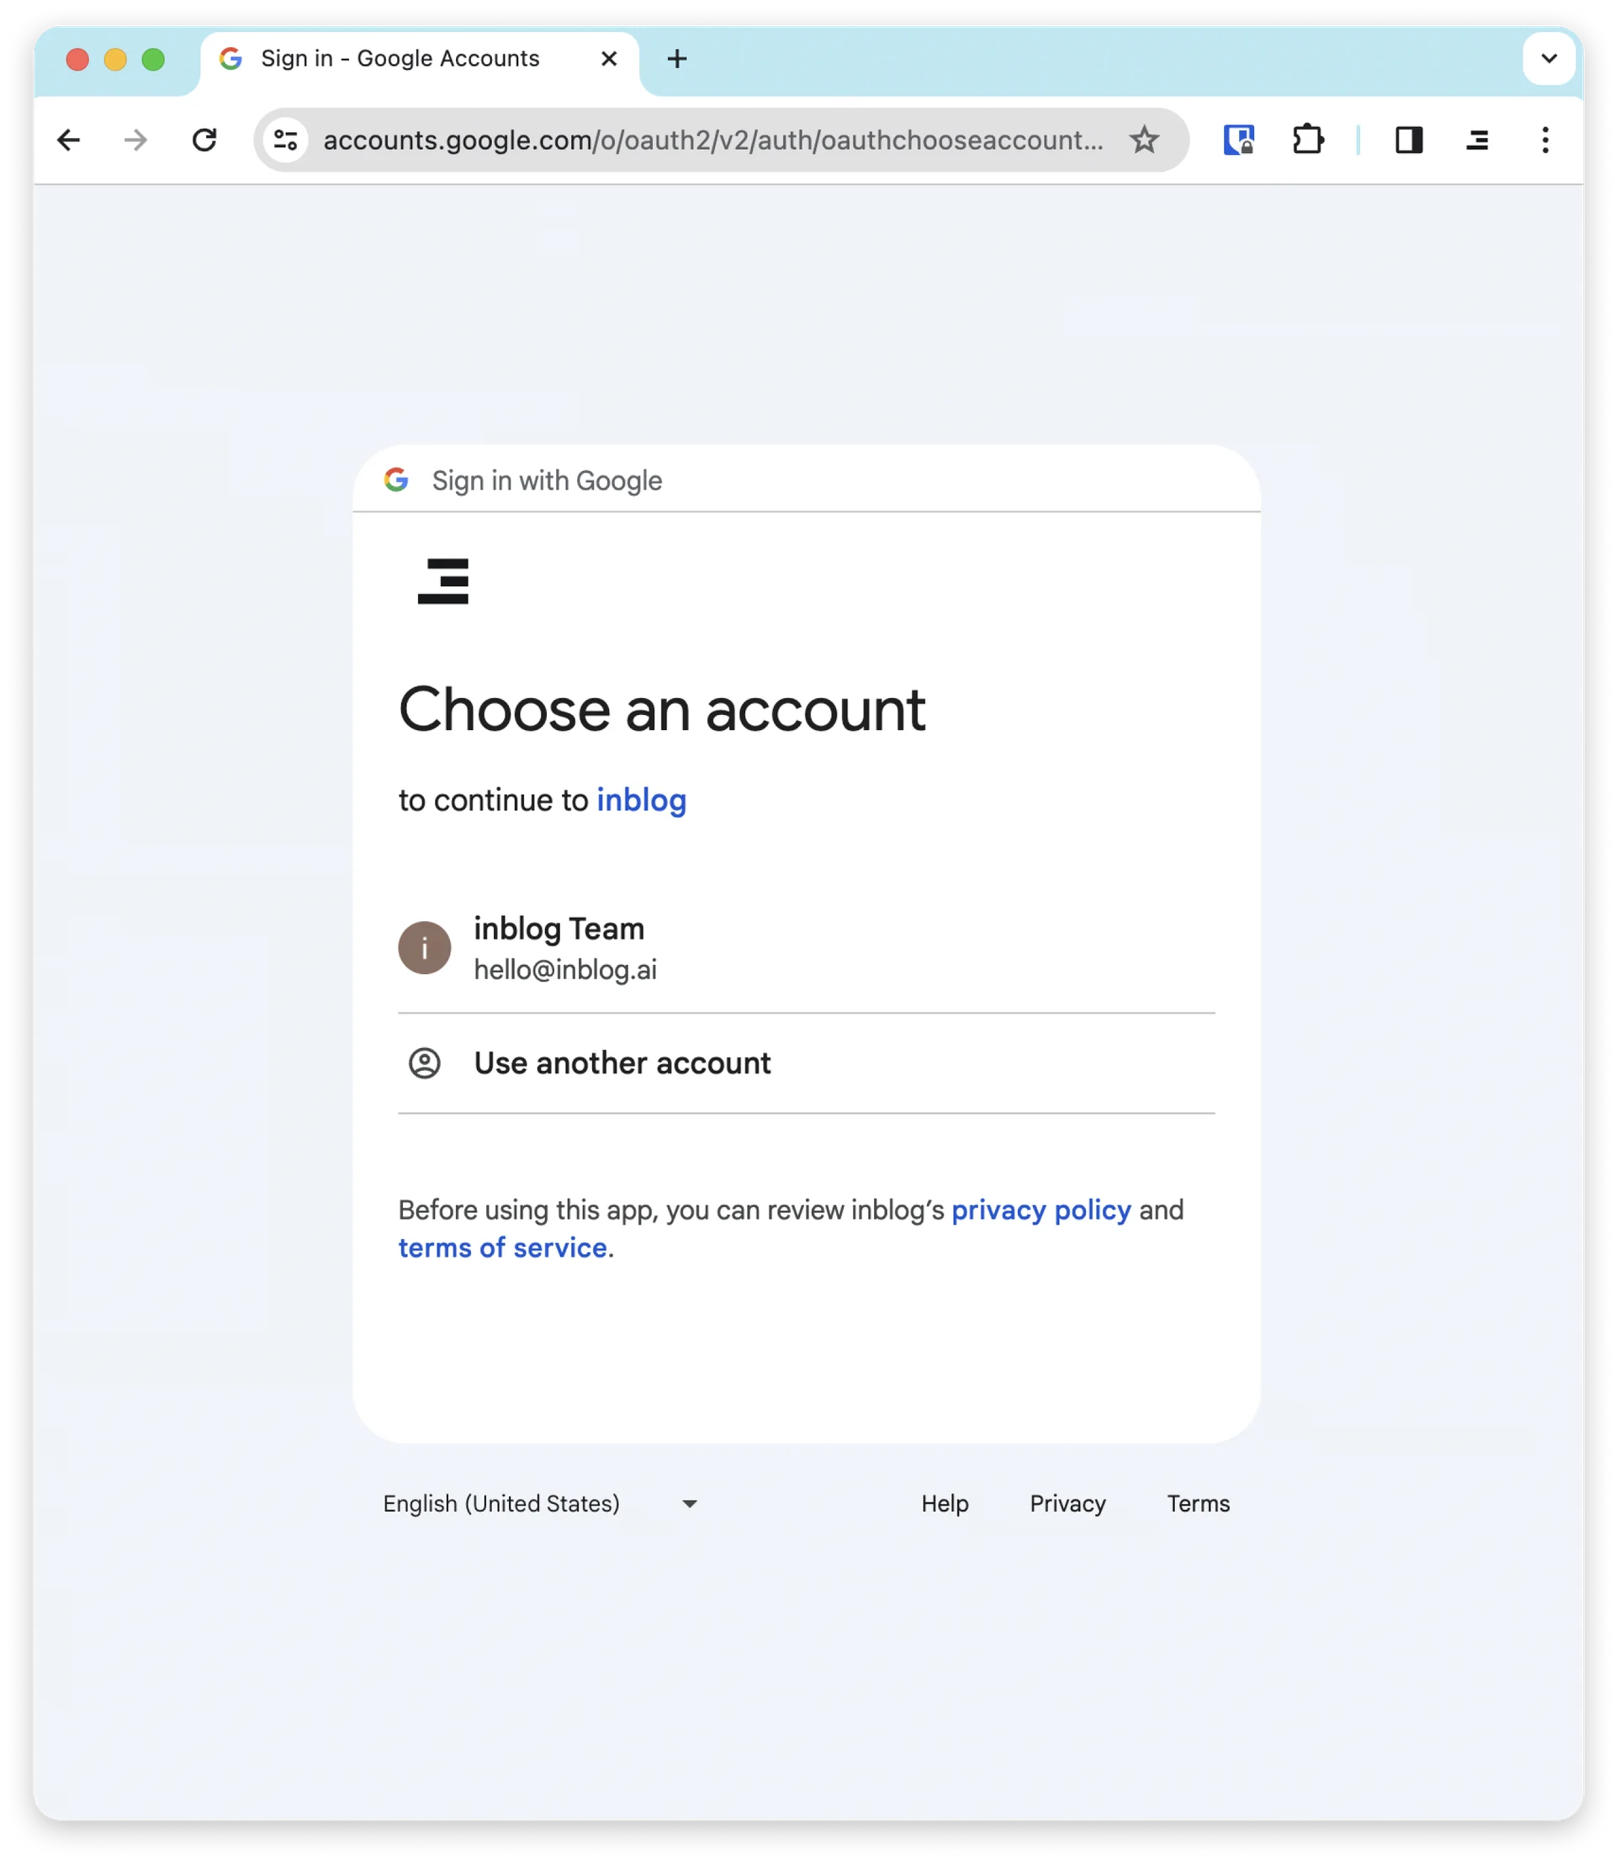Click the inblog logo above Choose an account
The image size is (1615, 1859).
pyautogui.click(x=443, y=582)
